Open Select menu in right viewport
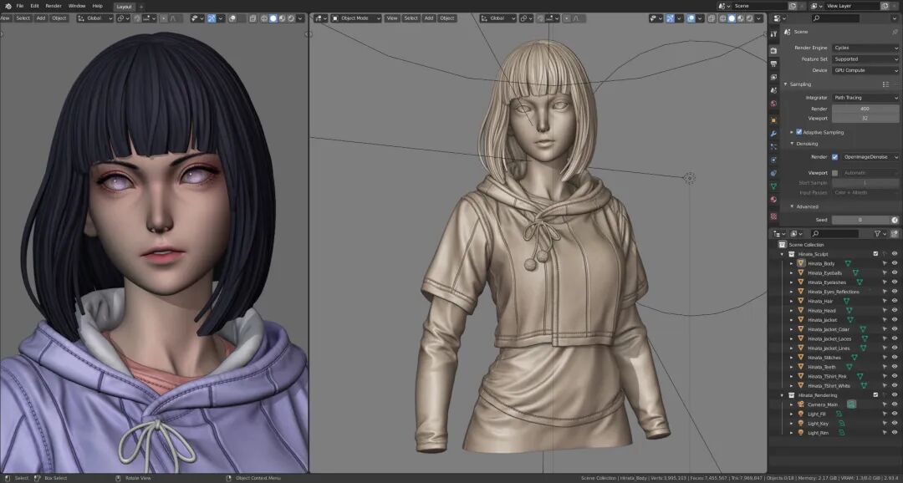 point(411,18)
